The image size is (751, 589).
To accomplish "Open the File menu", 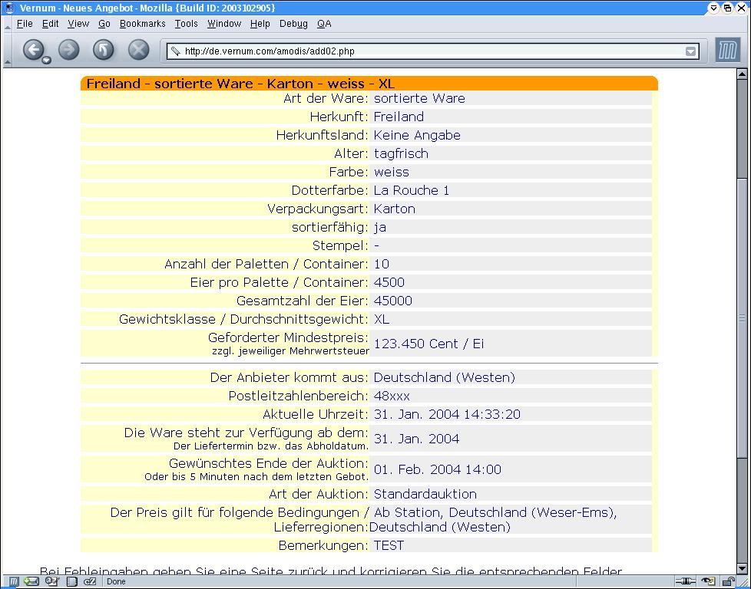I will click(x=25, y=24).
